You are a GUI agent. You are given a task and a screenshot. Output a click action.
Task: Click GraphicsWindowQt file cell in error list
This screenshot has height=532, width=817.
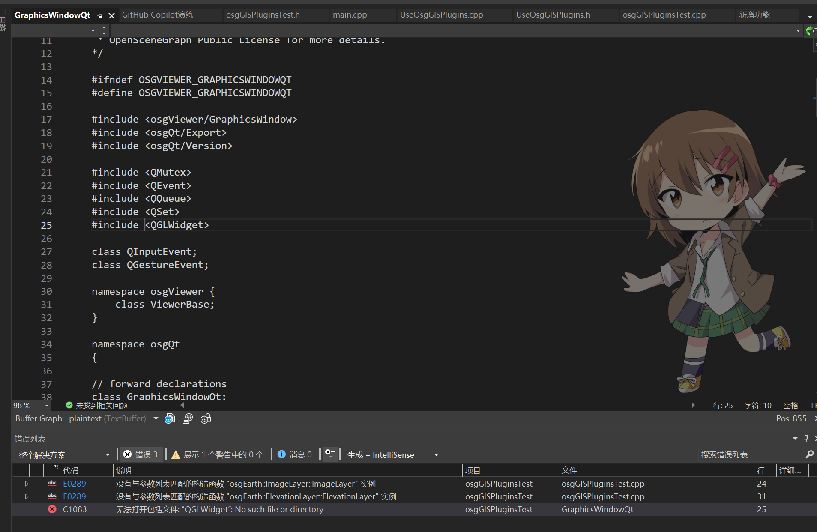(x=597, y=509)
